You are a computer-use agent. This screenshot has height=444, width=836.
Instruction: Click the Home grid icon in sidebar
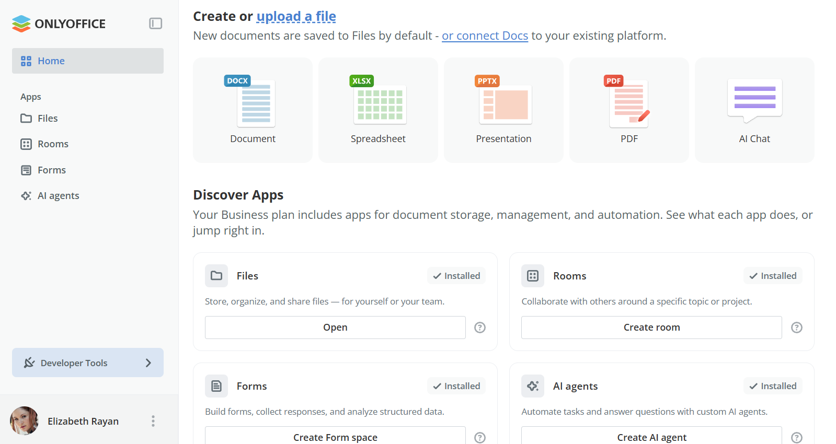(26, 61)
